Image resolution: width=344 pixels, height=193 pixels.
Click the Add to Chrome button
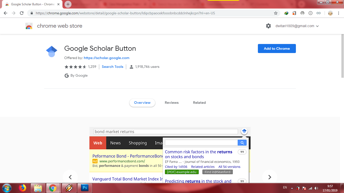pyautogui.click(x=277, y=48)
